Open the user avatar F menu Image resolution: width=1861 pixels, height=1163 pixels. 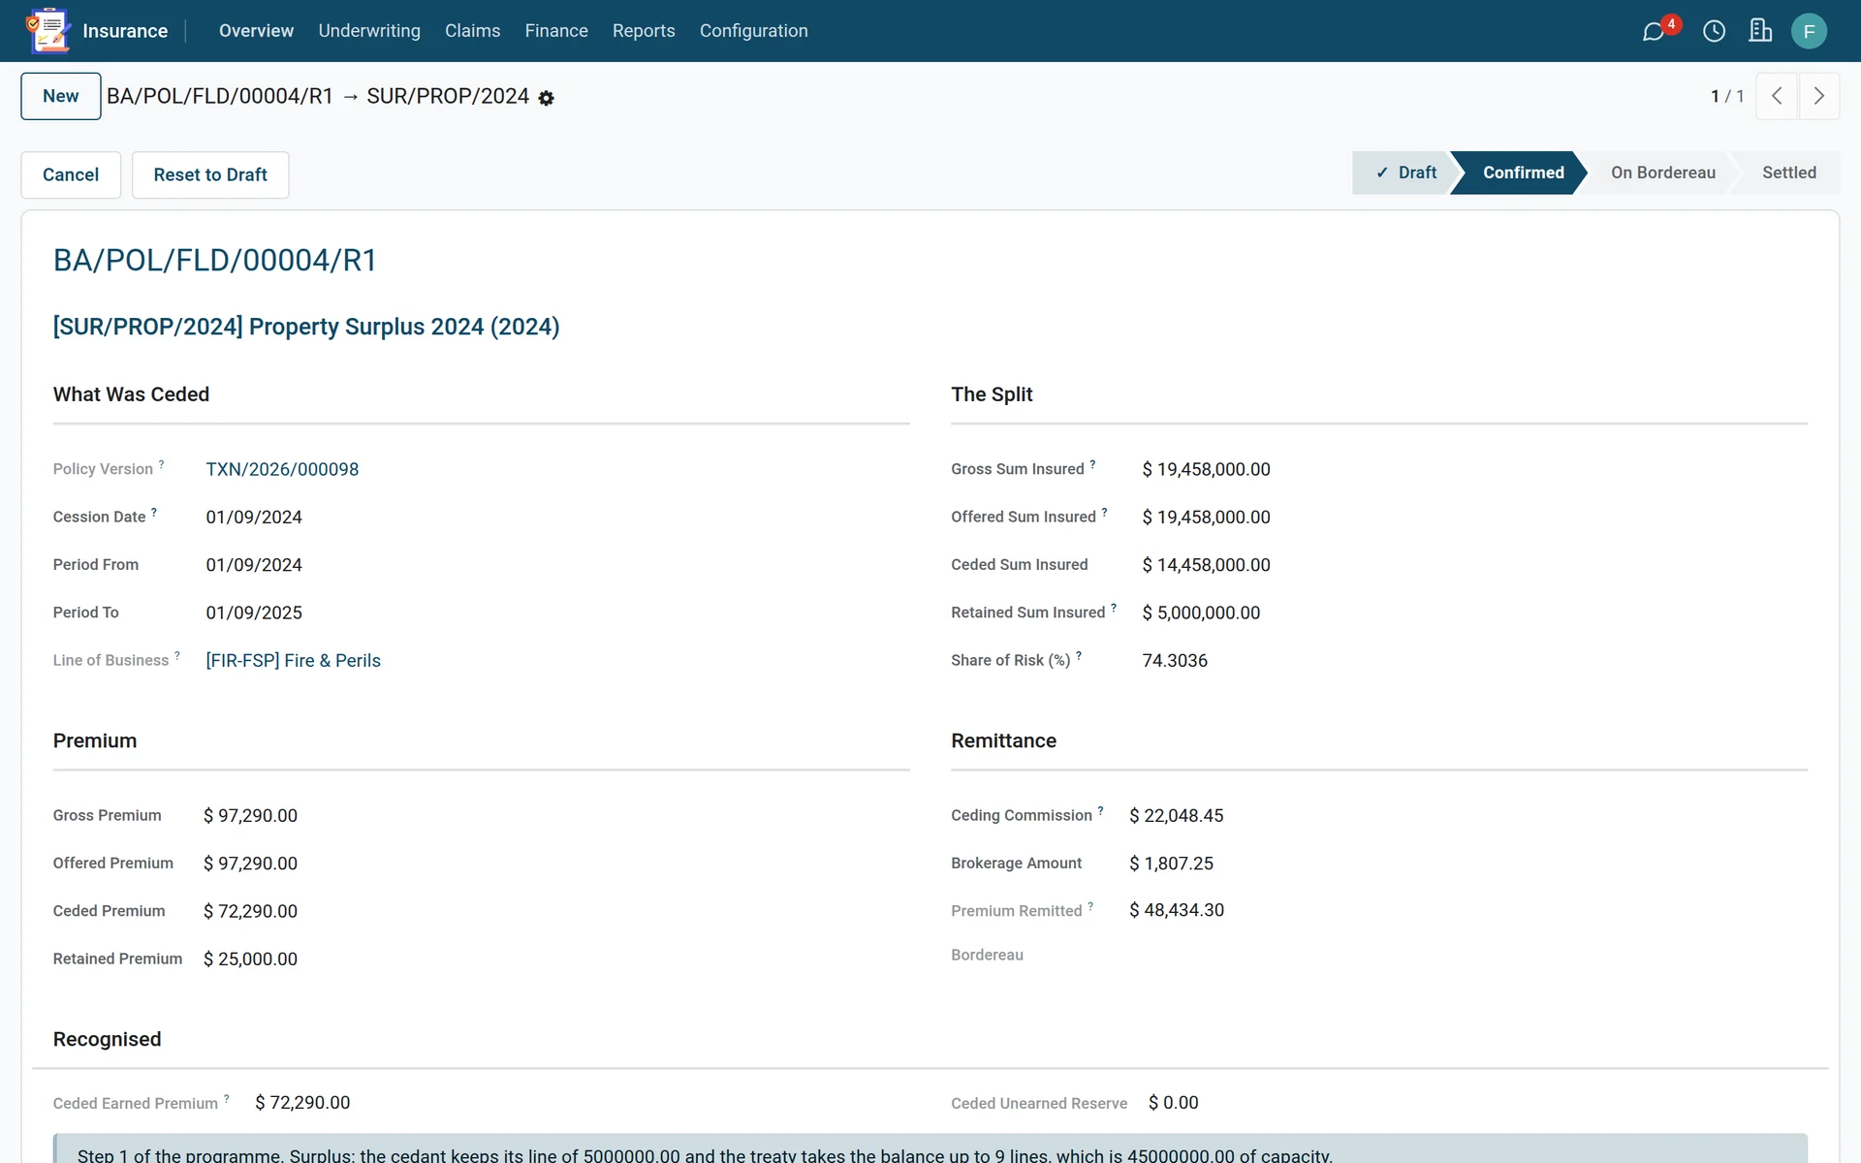coord(1809,31)
